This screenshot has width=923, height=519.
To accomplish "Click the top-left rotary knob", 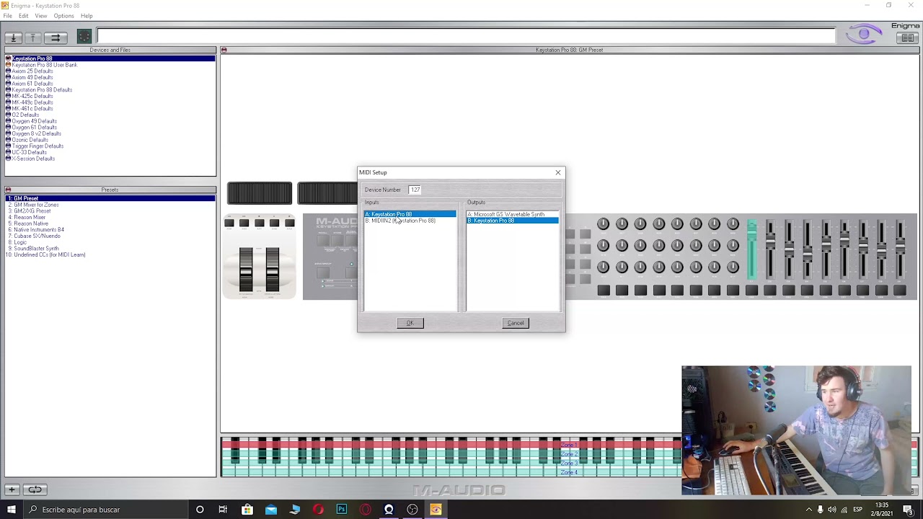I will coord(603,224).
